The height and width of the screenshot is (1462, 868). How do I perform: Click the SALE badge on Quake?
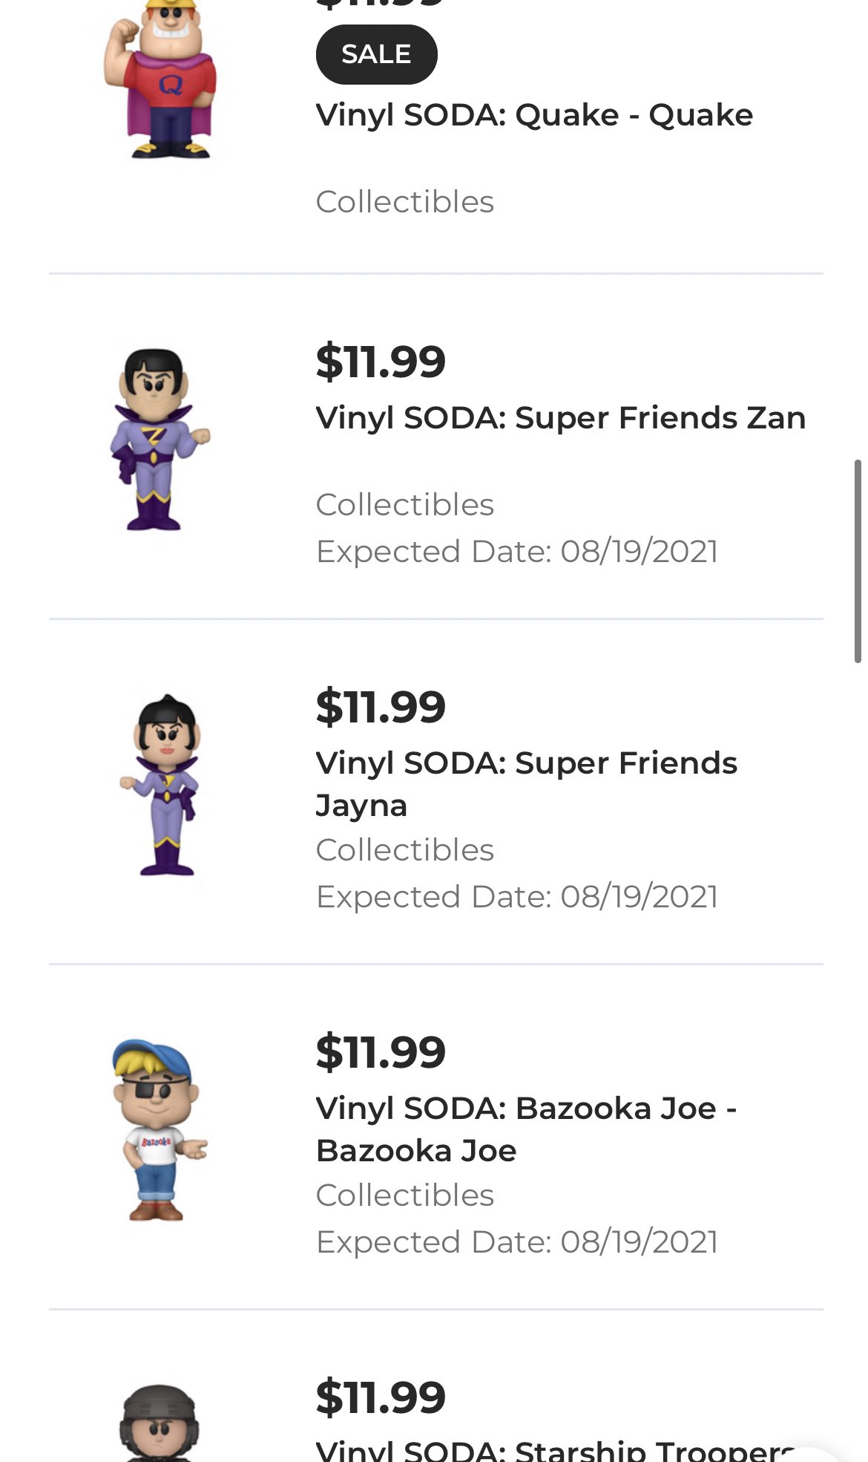pos(376,54)
